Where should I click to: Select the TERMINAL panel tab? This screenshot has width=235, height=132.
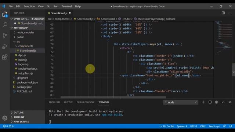(104, 102)
